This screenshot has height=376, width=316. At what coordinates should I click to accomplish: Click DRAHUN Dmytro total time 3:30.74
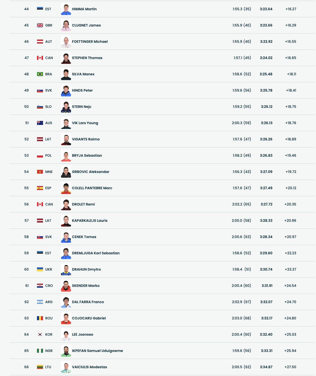click(x=266, y=269)
